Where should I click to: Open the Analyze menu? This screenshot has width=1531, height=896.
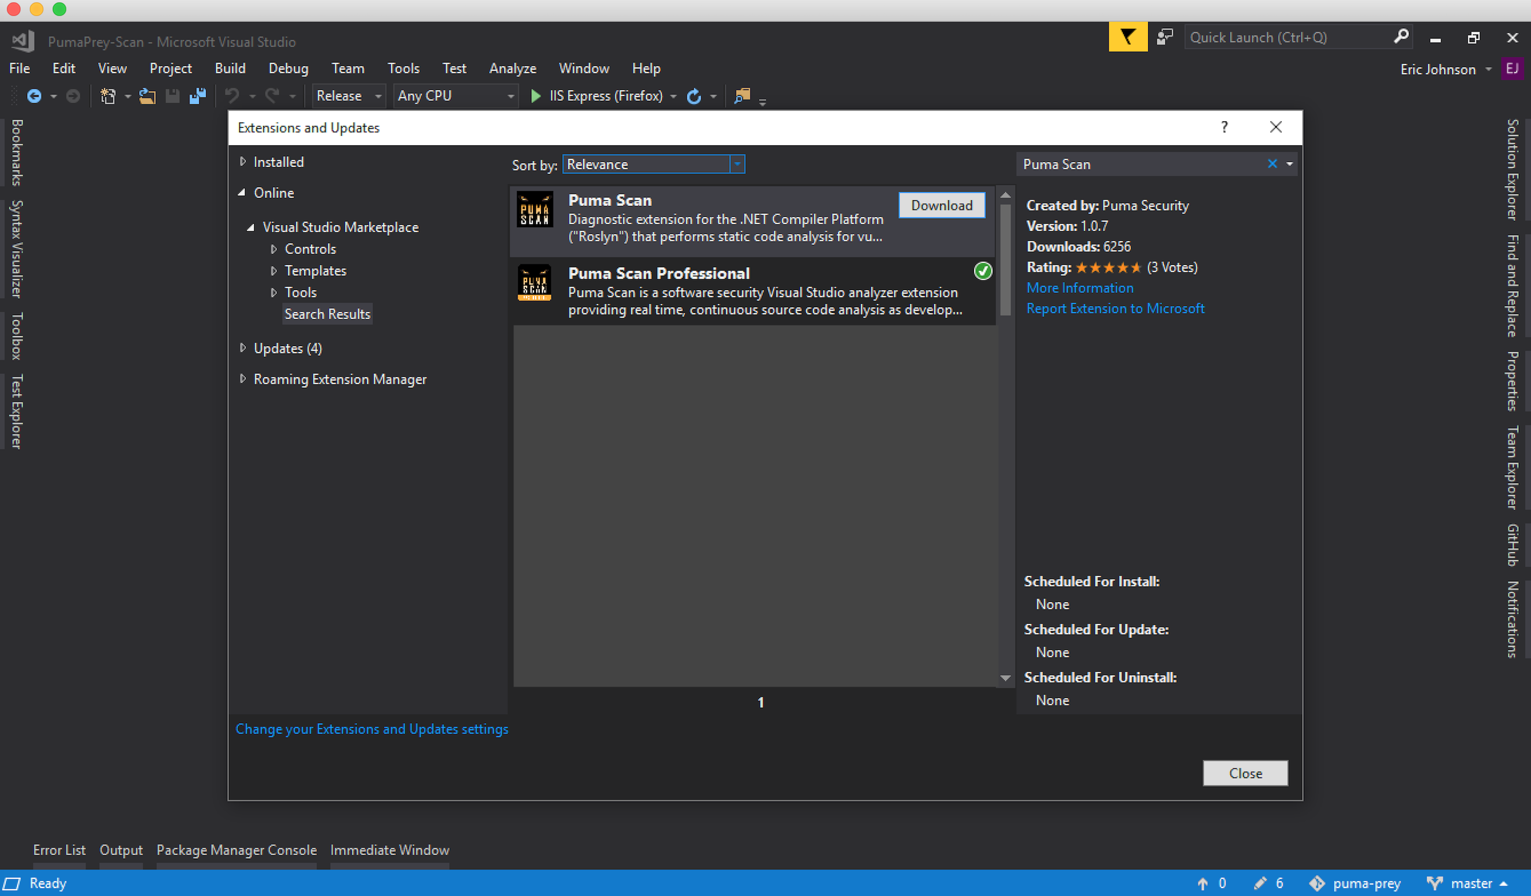click(x=512, y=68)
